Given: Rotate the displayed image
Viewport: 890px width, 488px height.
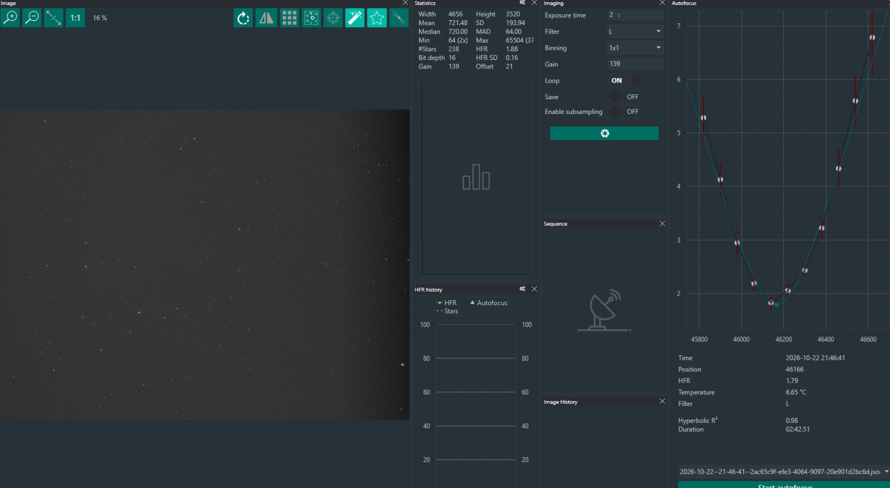Looking at the screenshot, I should (243, 18).
